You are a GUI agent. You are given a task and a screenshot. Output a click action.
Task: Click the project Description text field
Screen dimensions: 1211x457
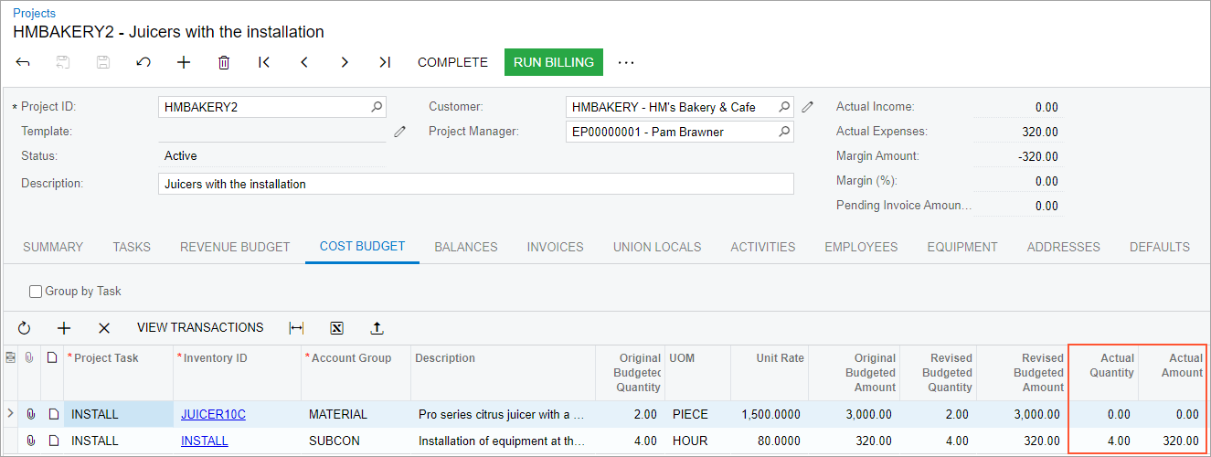click(x=475, y=184)
